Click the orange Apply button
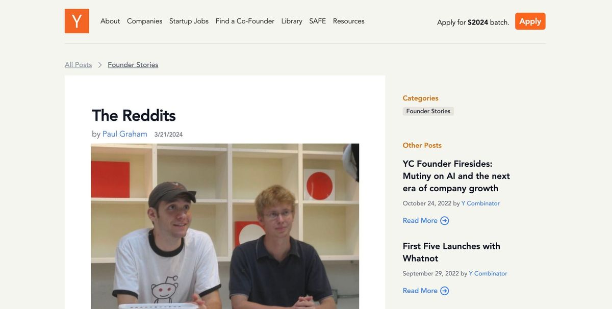The height and width of the screenshot is (309, 612). pos(530,21)
